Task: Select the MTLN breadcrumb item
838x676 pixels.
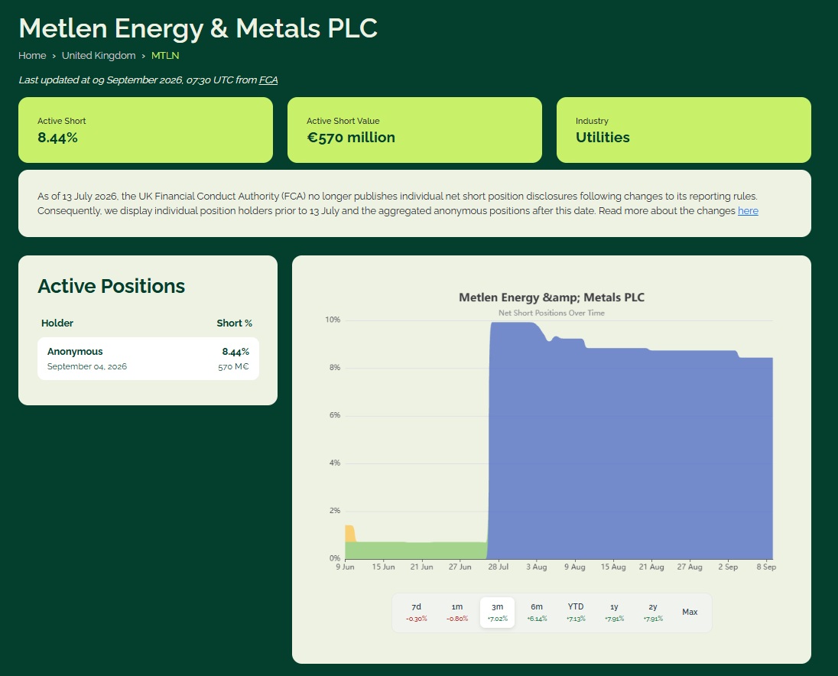Action: click(x=165, y=56)
